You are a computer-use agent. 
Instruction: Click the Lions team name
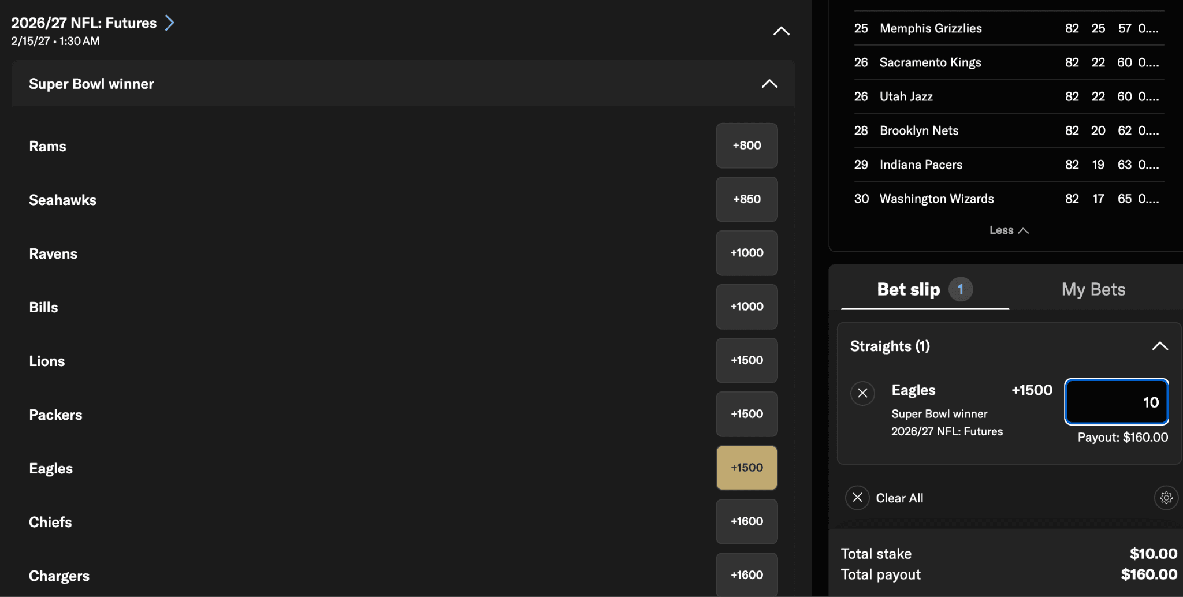pos(47,361)
